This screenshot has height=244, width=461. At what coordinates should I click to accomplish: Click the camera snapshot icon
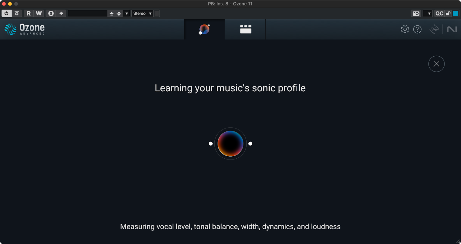416,14
